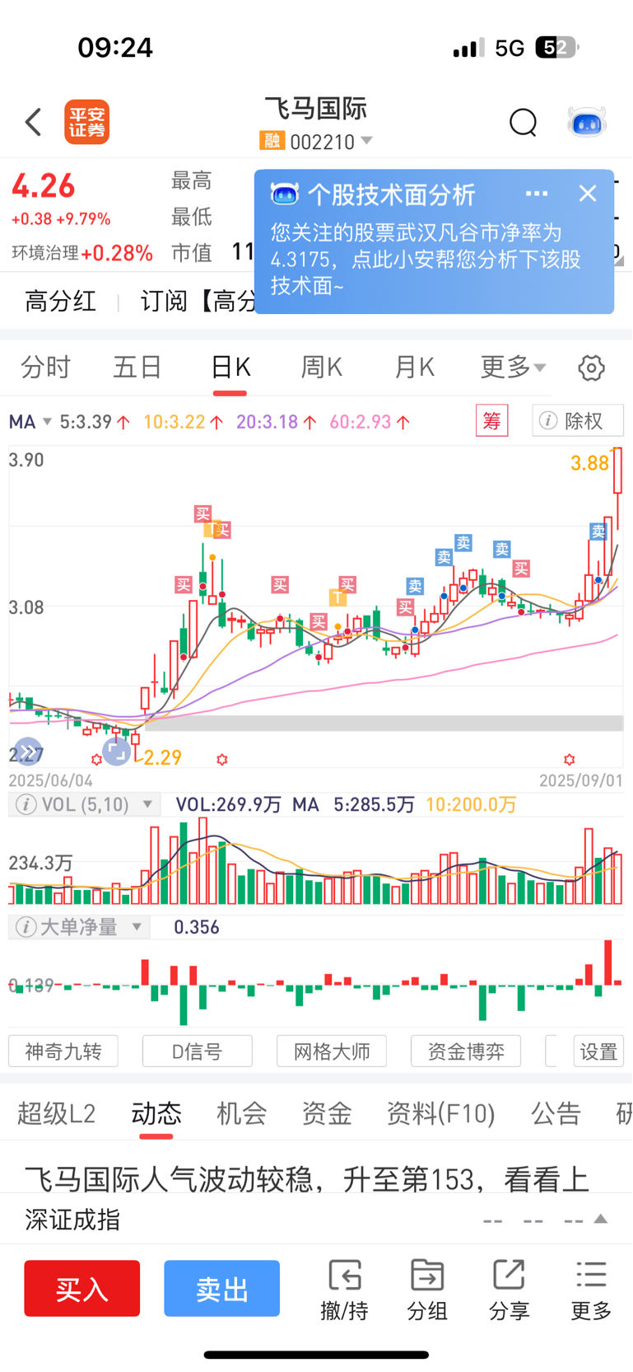Toggle the 除权 adjustment button
The width and height of the screenshot is (633, 1372).
[578, 421]
